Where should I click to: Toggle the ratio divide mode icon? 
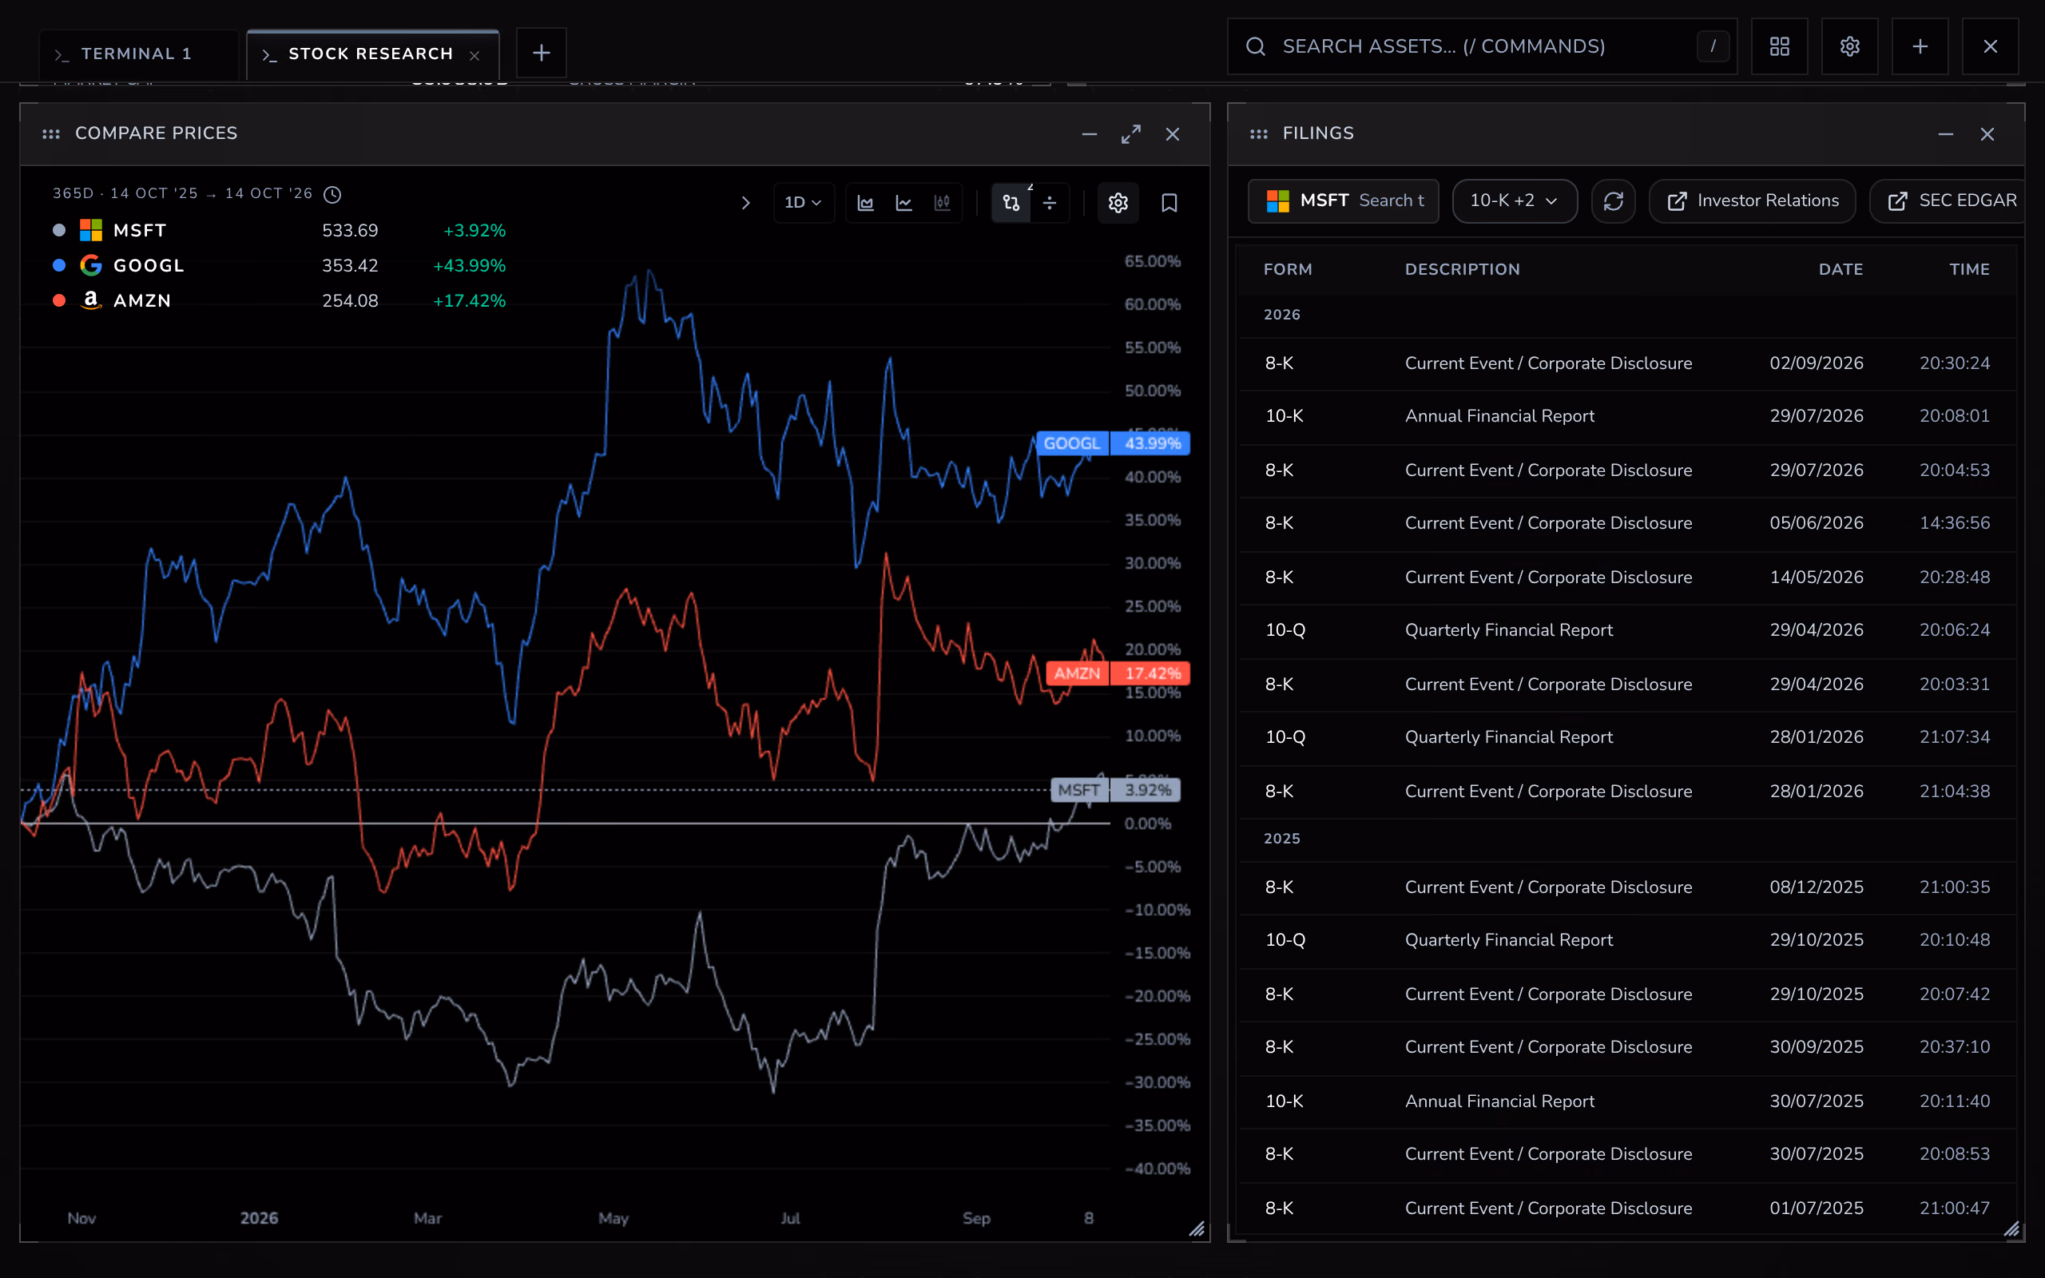(1050, 203)
